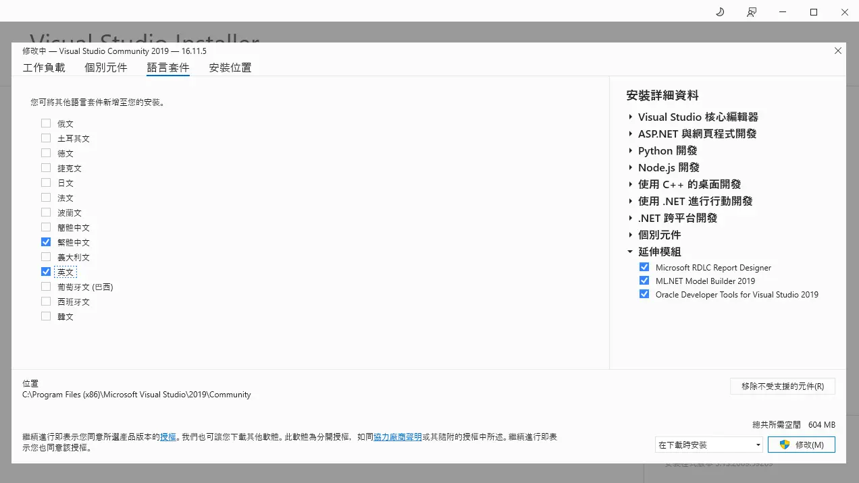The image size is (859, 483).
Task: Uncheck Microsoft RDLC Report Designer
Action: click(644, 267)
